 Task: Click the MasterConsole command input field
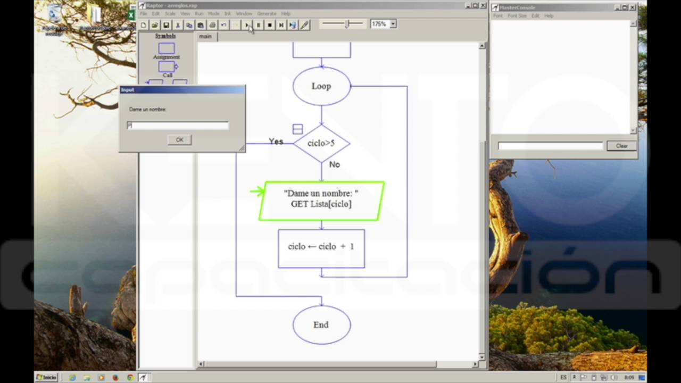(550, 146)
